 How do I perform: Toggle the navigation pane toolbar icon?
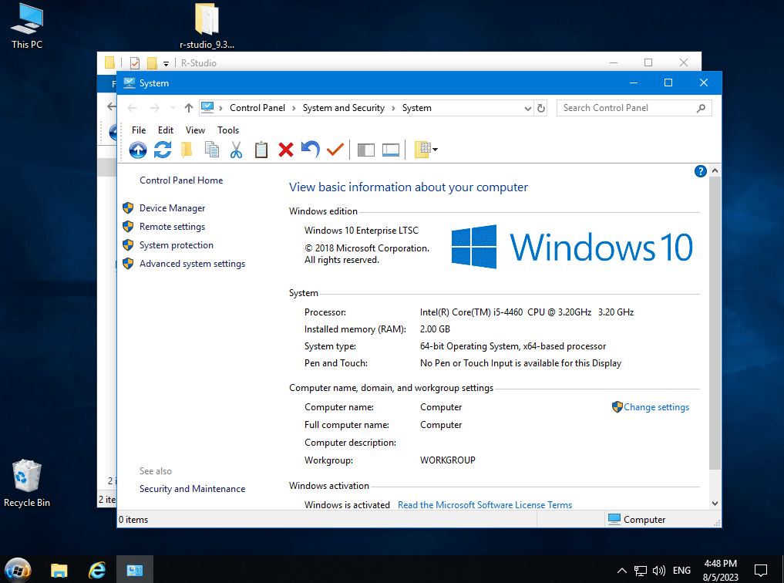click(x=366, y=150)
